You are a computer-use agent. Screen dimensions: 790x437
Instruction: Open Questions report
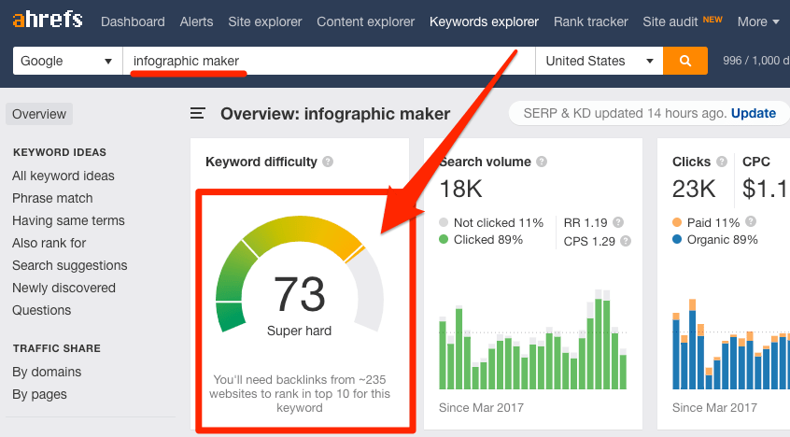coord(42,310)
